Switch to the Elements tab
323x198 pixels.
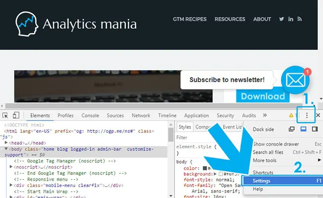coord(40,115)
